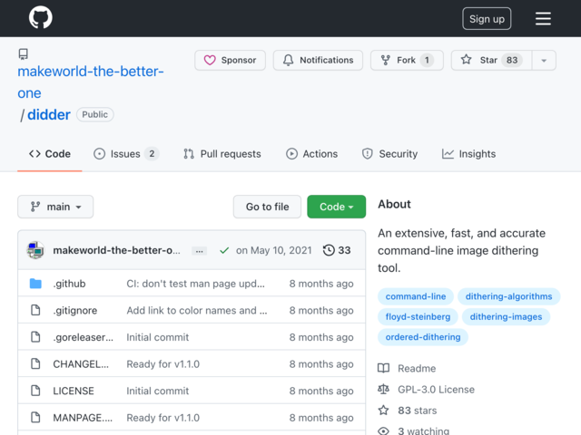Click the Go to file button

pyautogui.click(x=267, y=207)
